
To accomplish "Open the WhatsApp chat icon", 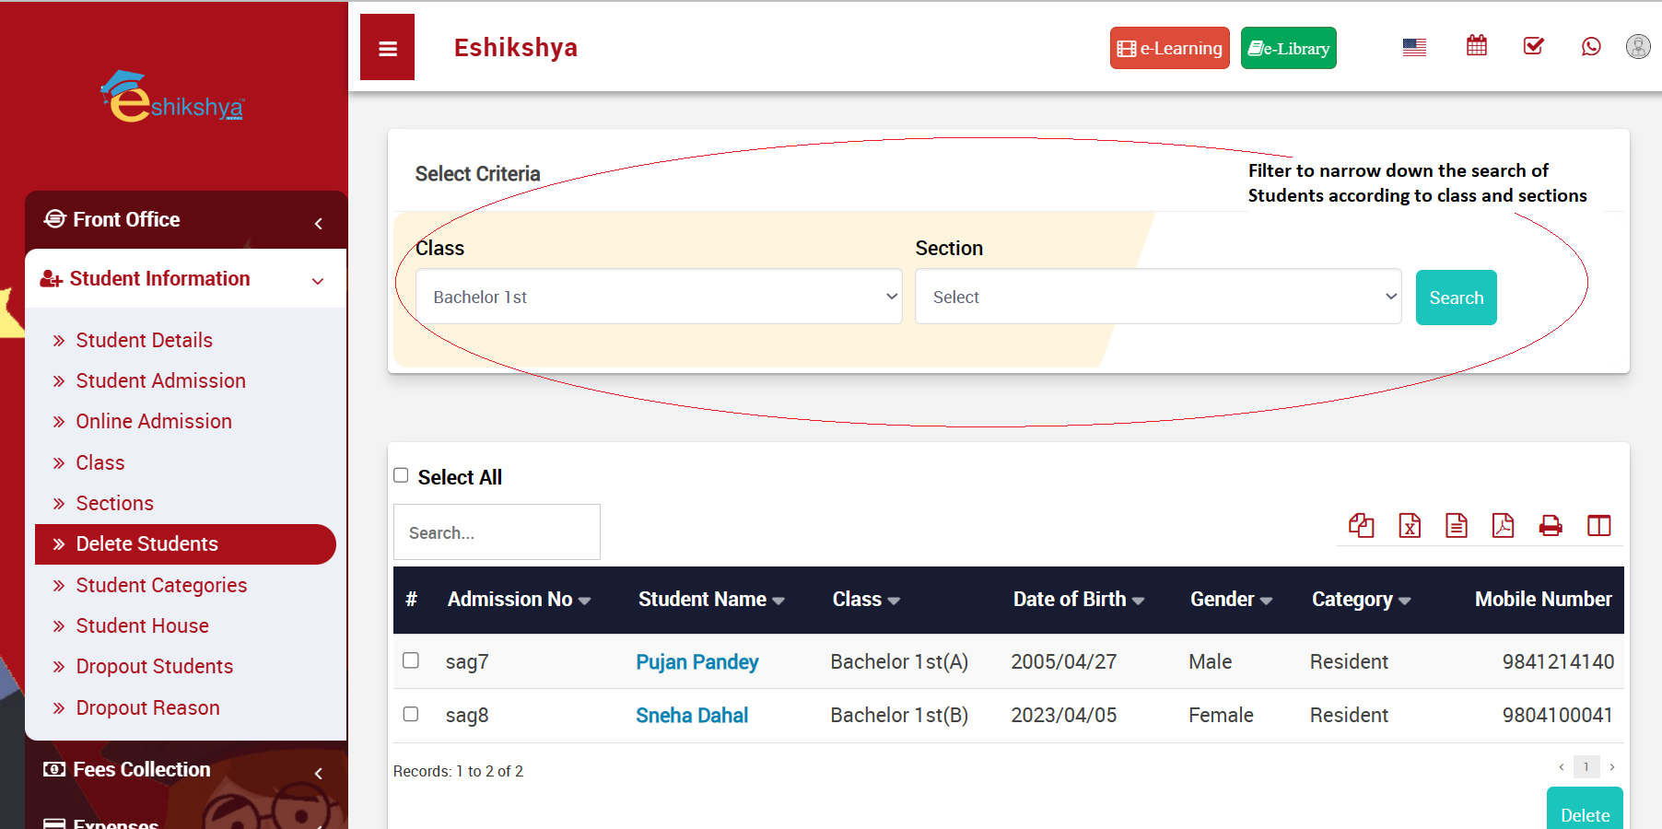I will click(x=1590, y=46).
